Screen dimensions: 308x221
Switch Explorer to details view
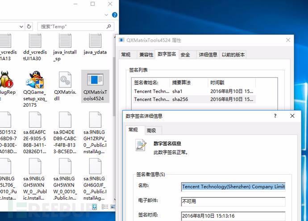click(x=105, y=207)
